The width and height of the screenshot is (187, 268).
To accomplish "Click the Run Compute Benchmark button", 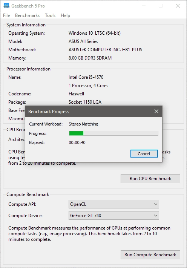I will [x=150, y=255].
